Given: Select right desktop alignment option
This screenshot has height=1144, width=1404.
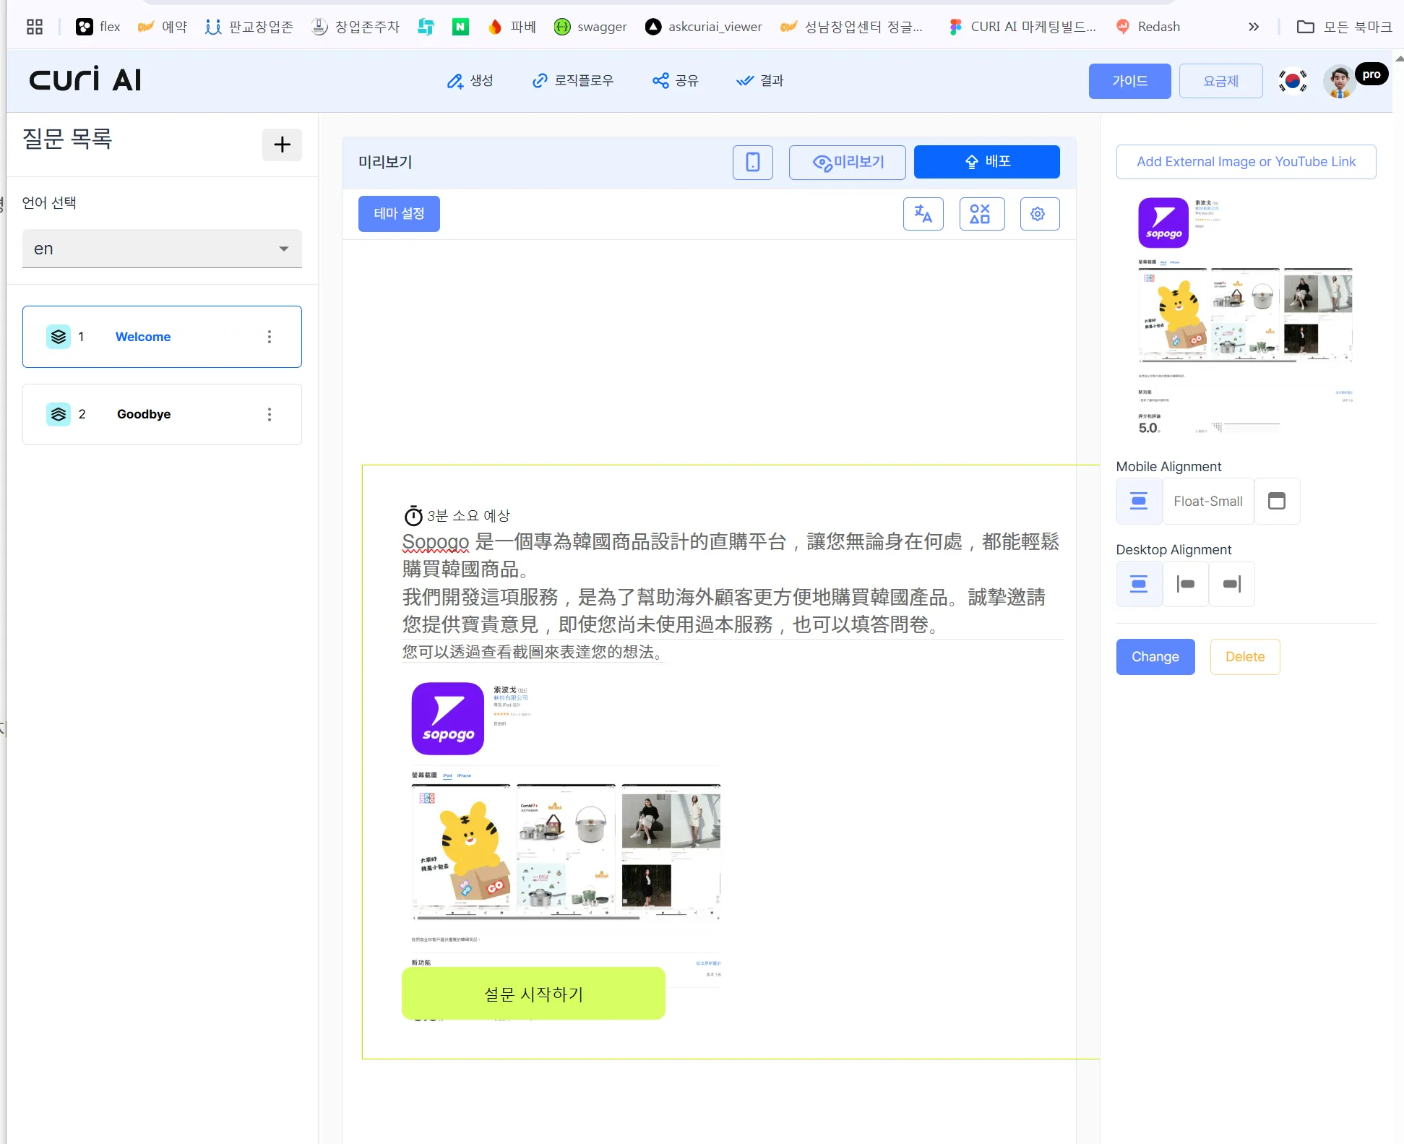Looking at the screenshot, I should pyautogui.click(x=1231, y=584).
